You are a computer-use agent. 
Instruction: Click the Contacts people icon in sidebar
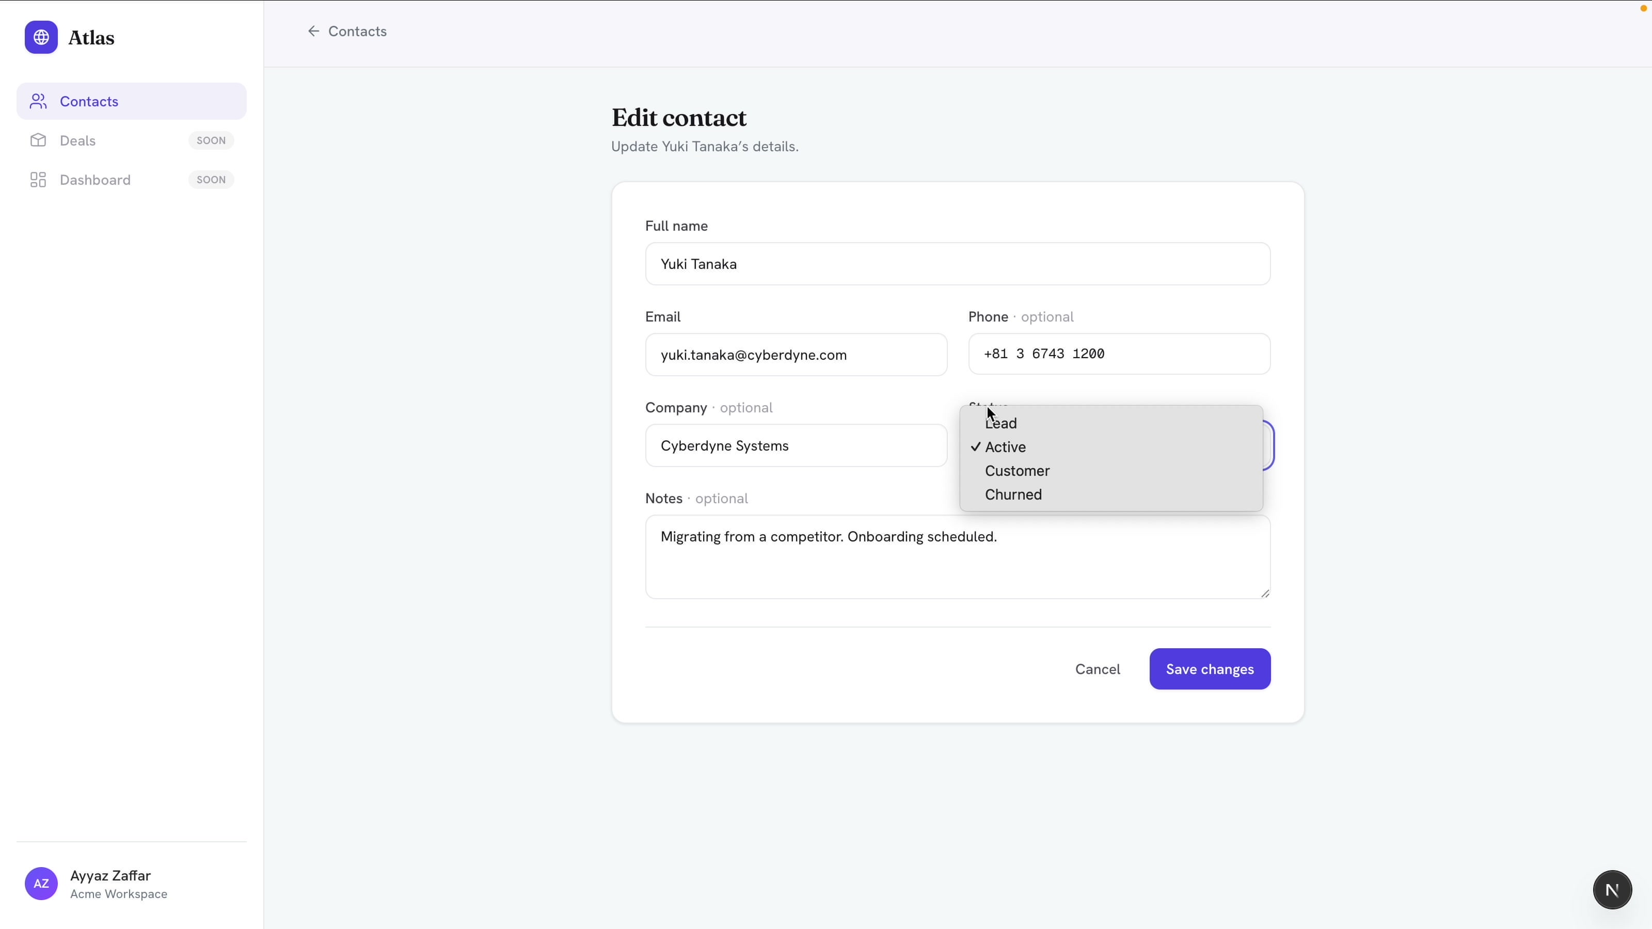click(38, 101)
